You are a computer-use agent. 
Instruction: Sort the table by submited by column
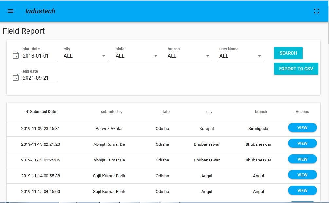112,111
